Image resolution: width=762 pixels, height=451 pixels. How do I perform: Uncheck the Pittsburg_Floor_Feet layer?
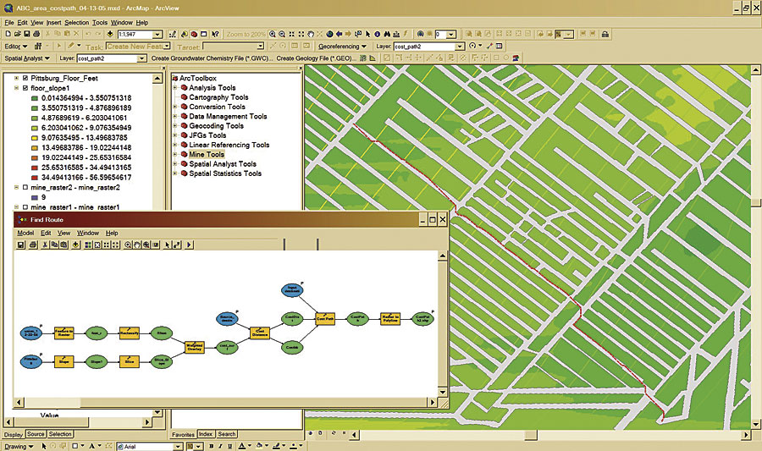(x=25, y=77)
